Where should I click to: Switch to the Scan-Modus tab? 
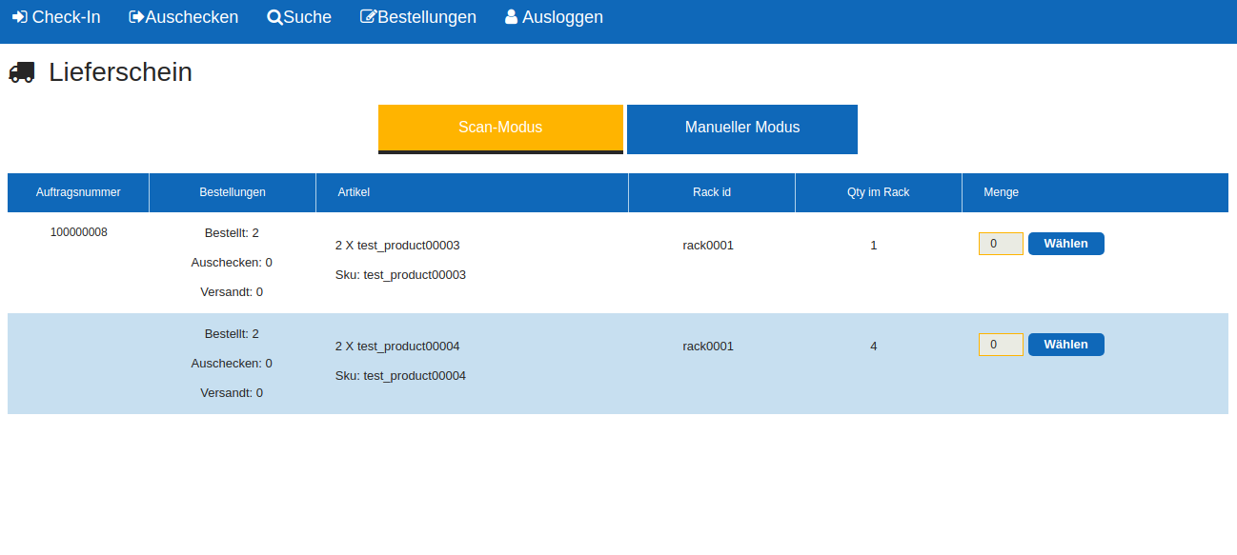click(x=500, y=128)
